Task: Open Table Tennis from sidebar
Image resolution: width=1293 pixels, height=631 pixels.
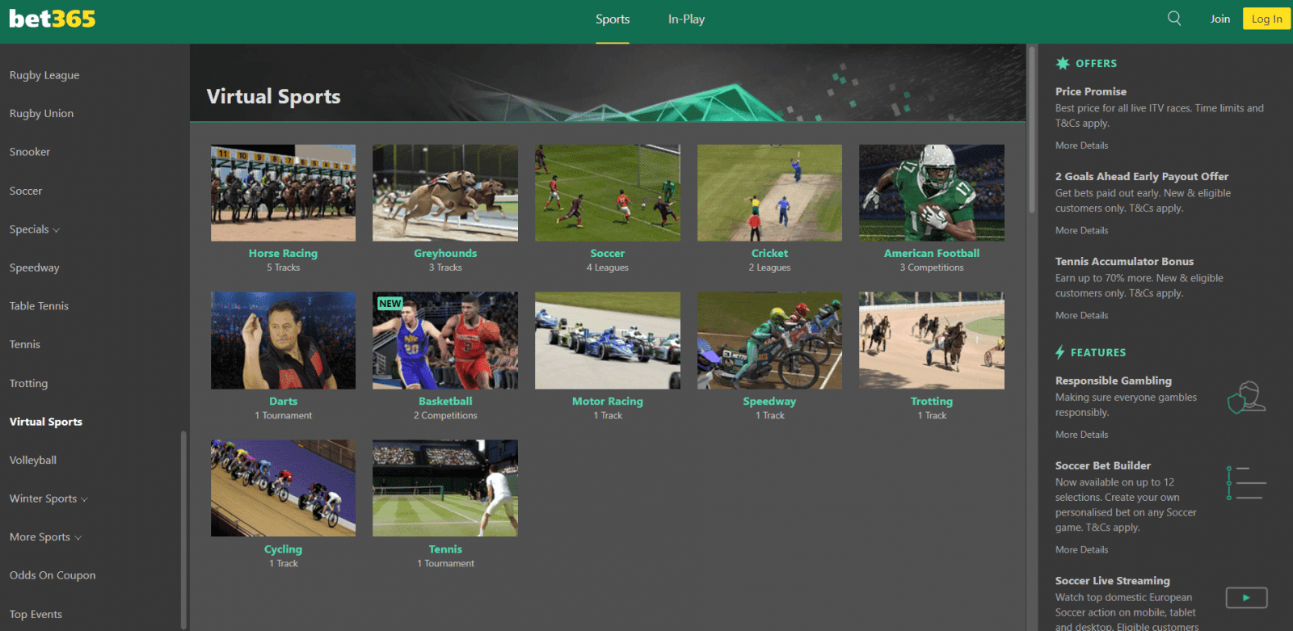Action: point(39,306)
